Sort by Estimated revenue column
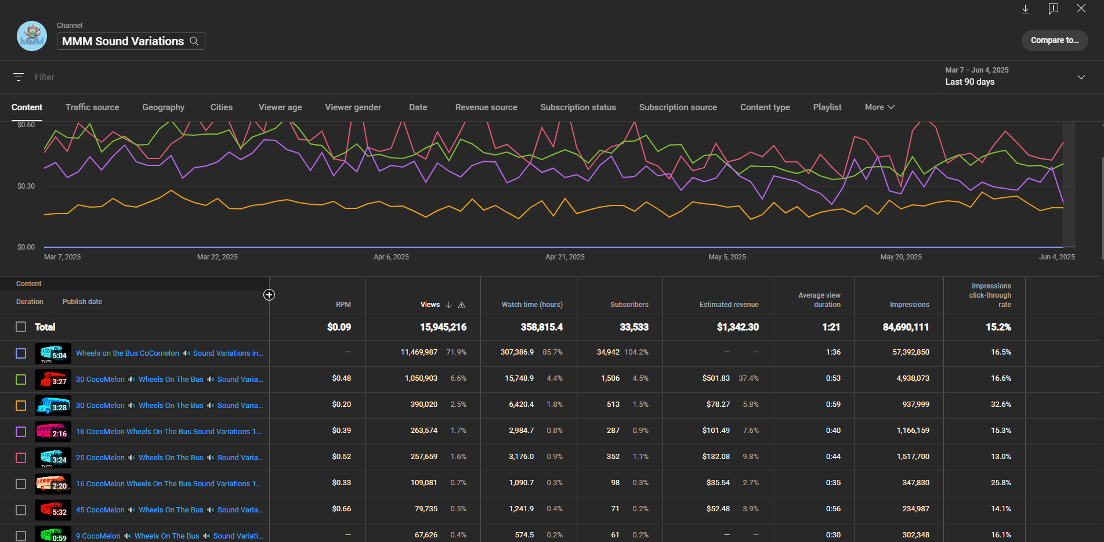1104x542 pixels. point(729,305)
